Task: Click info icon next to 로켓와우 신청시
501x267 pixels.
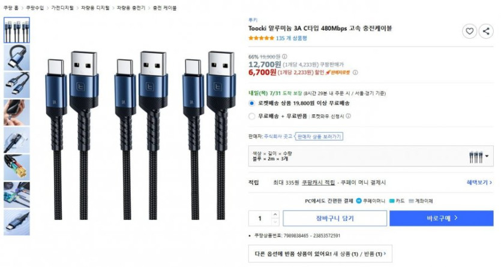Action: 348,116
